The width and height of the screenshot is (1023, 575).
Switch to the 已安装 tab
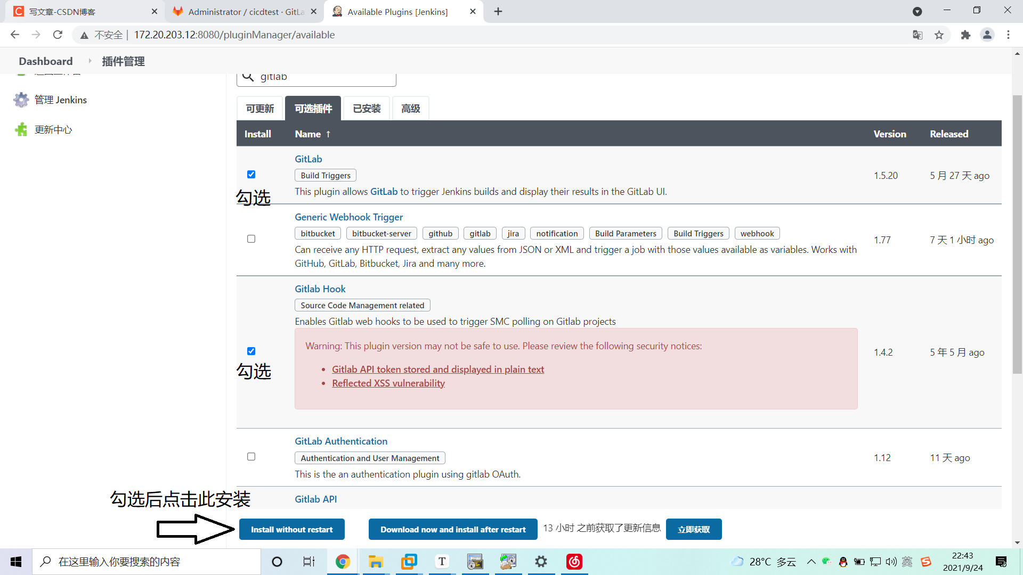367,109
